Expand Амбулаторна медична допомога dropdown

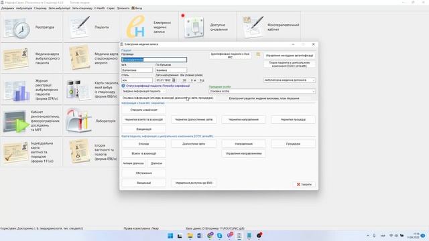coord(313,80)
